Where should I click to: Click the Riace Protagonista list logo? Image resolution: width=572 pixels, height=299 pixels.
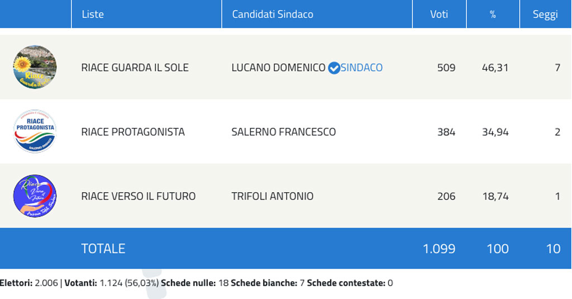(x=35, y=131)
